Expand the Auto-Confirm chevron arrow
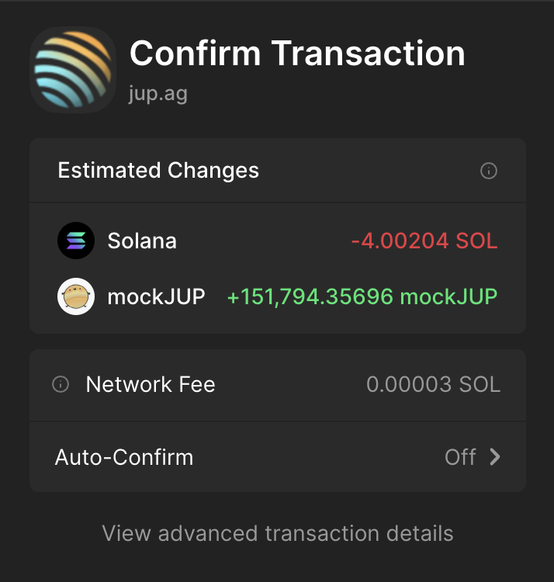The width and height of the screenshot is (554, 582). (495, 457)
